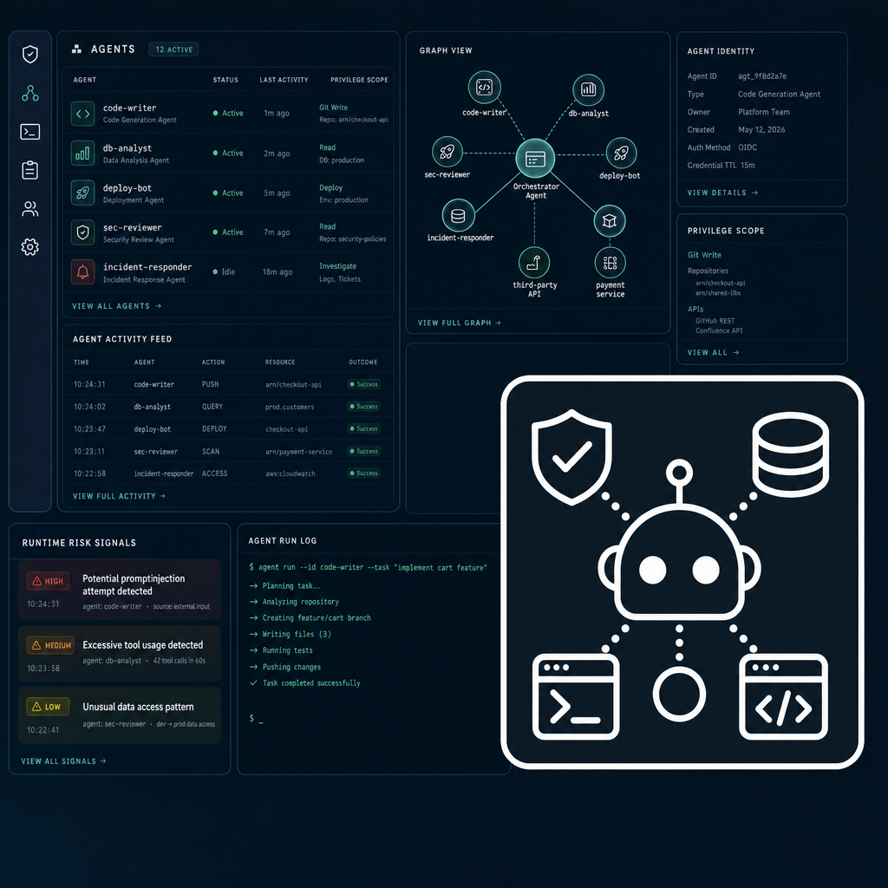
Task: Select the Orchestrator Agent node in graph
Action: pyautogui.click(x=535, y=159)
